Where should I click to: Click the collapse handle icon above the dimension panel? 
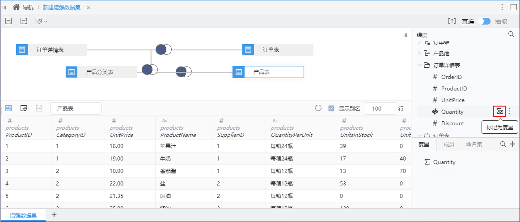click(x=405, y=35)
